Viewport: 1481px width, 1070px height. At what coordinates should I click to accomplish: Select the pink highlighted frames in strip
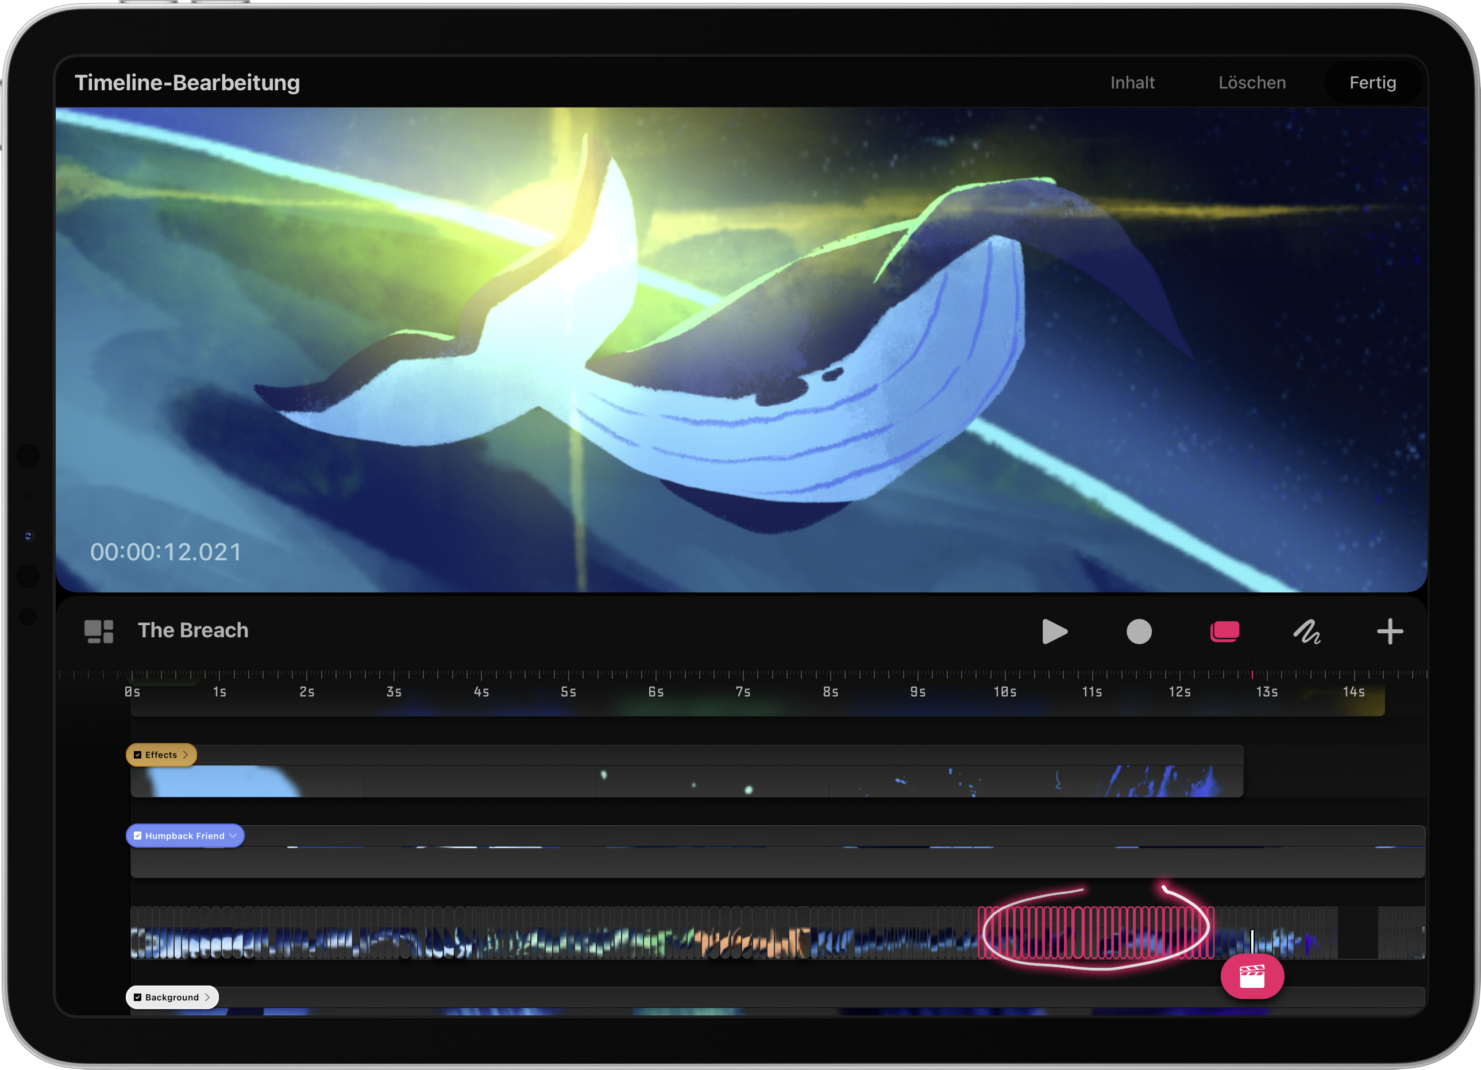[1096, 933]
